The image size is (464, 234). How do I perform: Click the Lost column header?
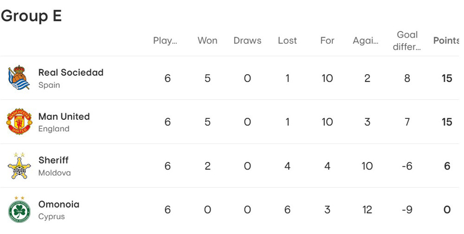tap(287, 40)
